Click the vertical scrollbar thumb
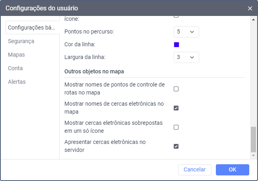The height and width of the screenshot is (181, 258). tap(253, 140)
